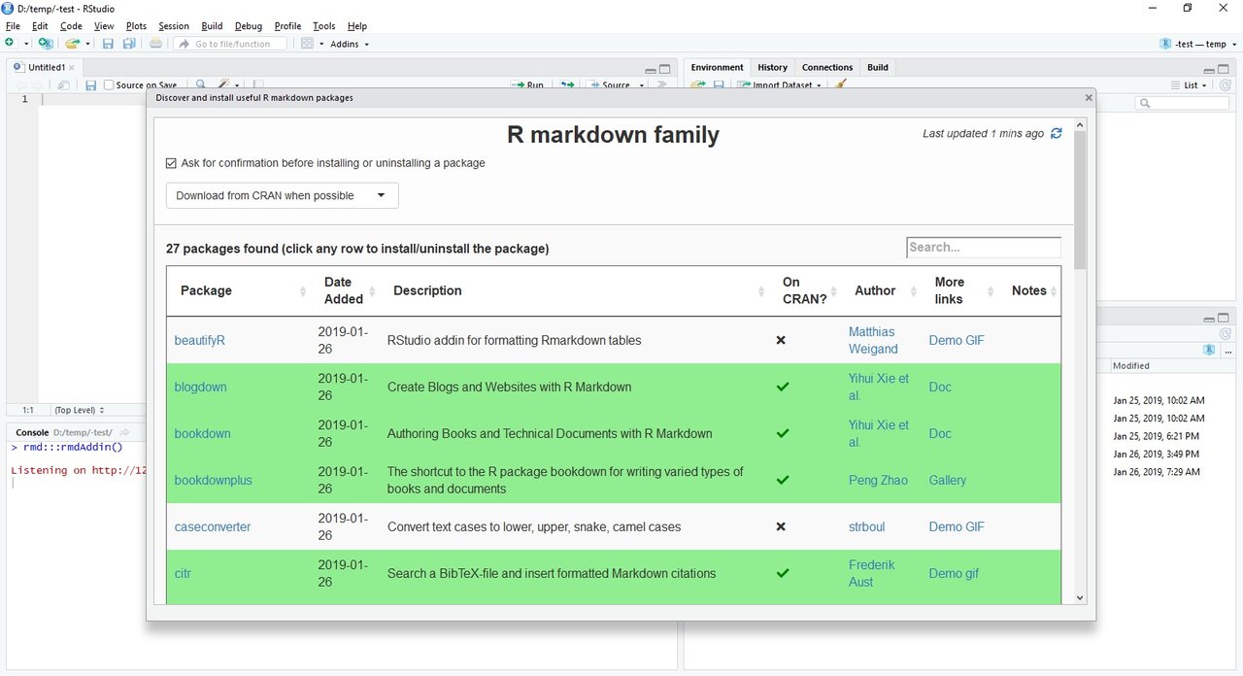Switch to the Connections tab

(x=826, y=67)
